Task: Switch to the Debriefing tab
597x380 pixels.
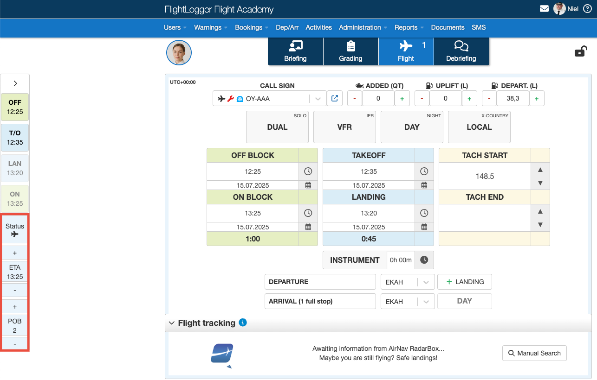Action: pos(461,51)
